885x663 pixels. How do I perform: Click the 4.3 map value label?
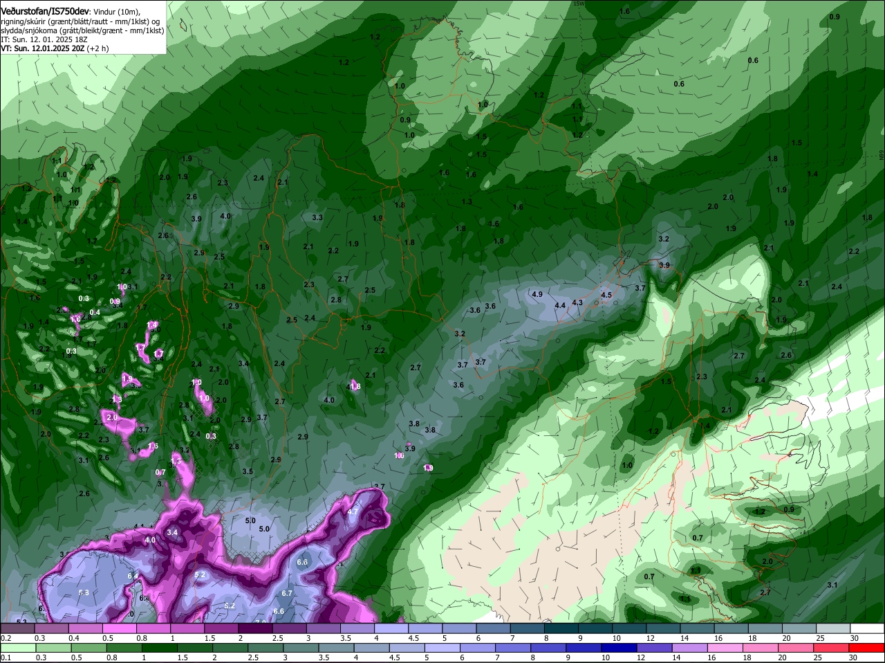(x=577, y=302)
